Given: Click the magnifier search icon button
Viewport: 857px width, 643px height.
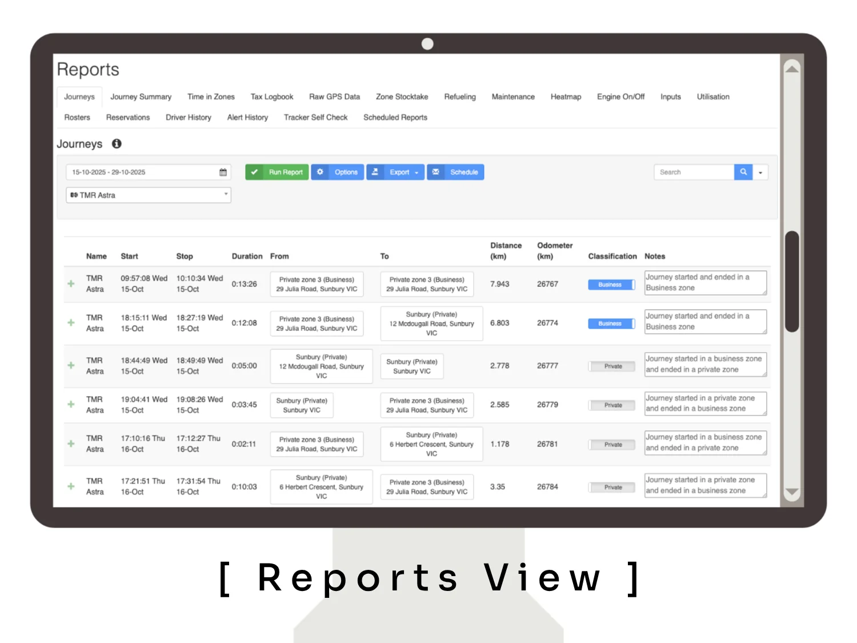Looking at the screenshot, I should point(743,172).
